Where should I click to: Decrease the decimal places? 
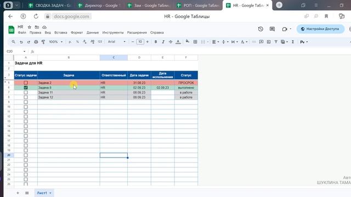(x=84, y=42)
